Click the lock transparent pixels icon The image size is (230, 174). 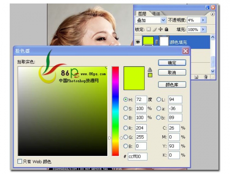pyautogui.click(x=149, y=29)
